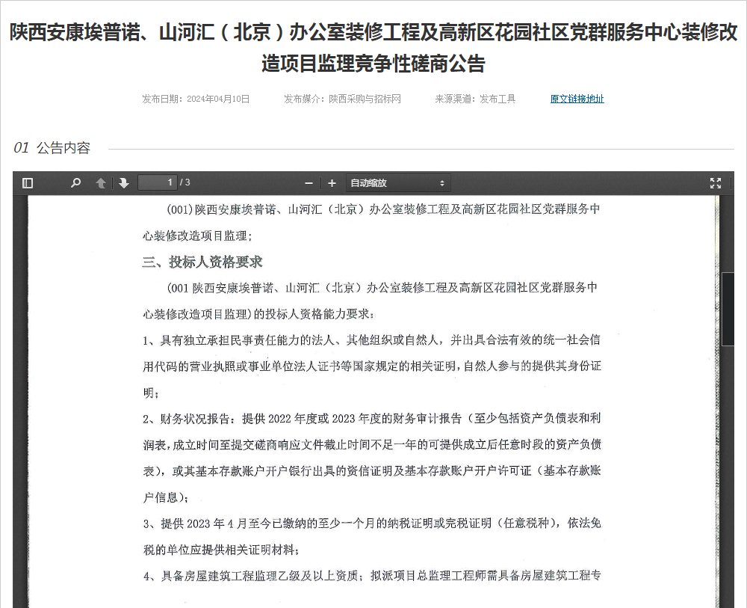
Task: Click requirement 4 具备房屋建筑工程监理乙级 line
Action: [x=371, y=576]
